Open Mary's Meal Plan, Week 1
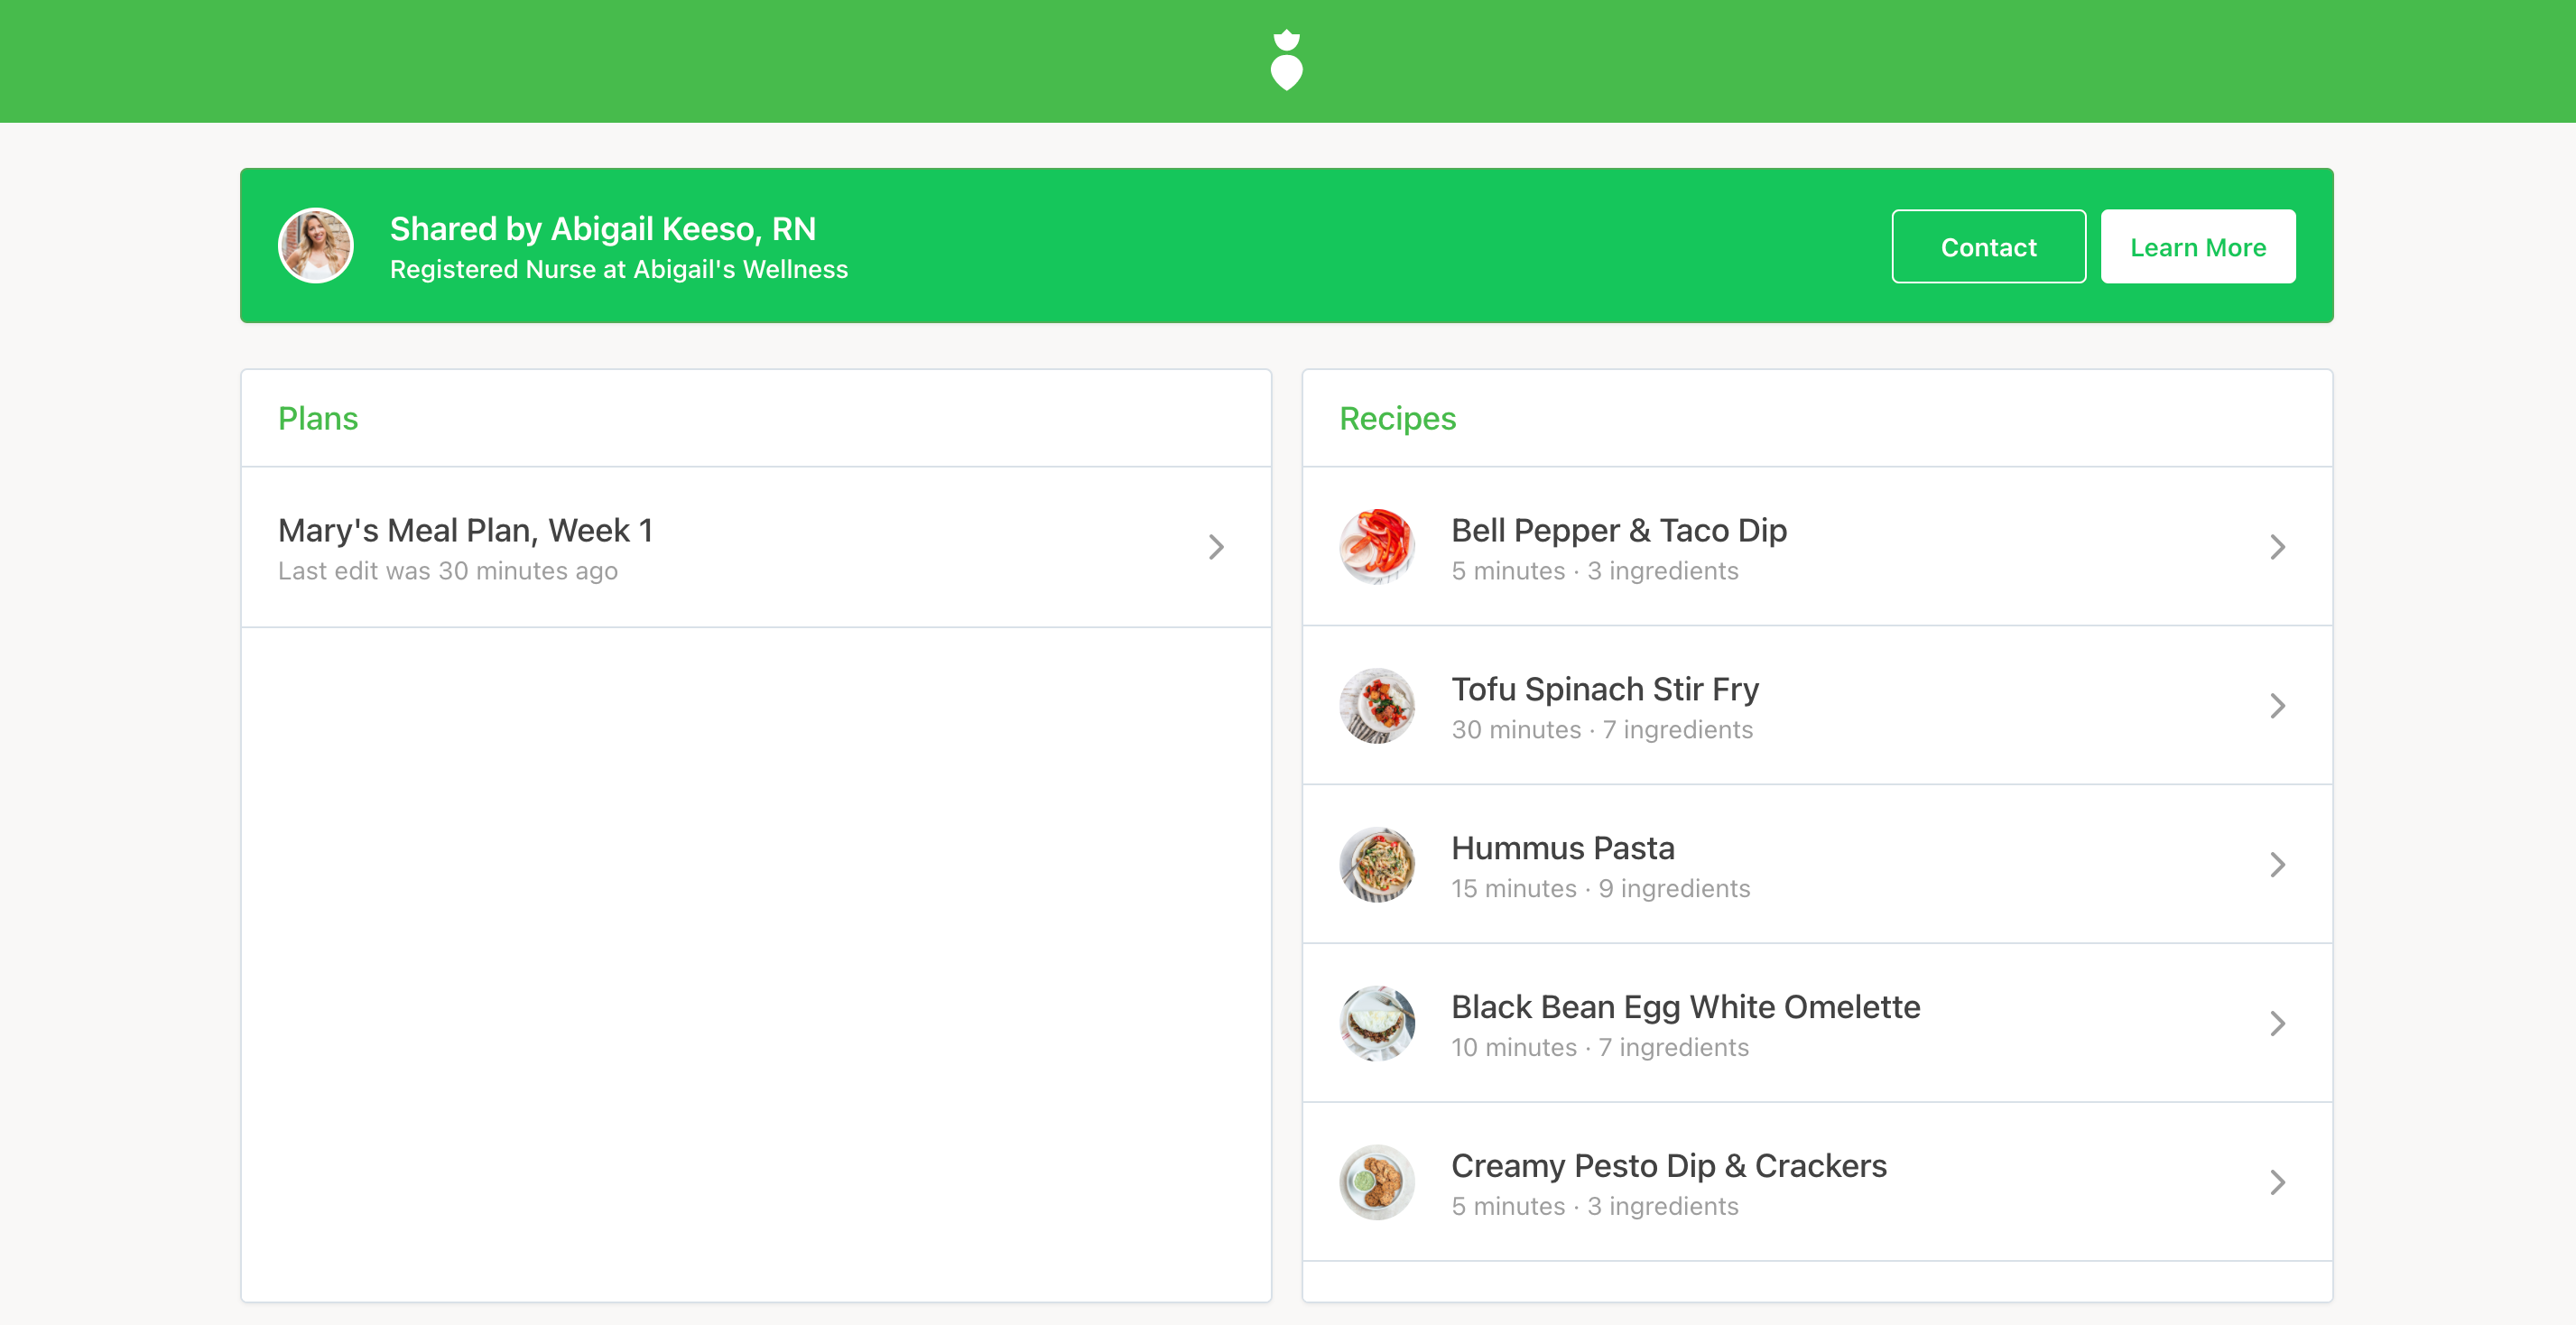This screenshot has width=2576, height=1325. 756,548
